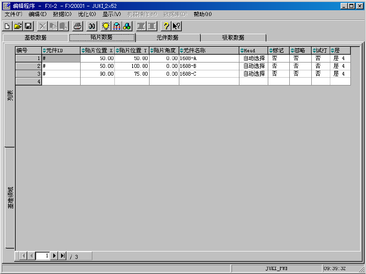
Task: Click the greyed-out cut scissors icon
Action: [43, 26]
